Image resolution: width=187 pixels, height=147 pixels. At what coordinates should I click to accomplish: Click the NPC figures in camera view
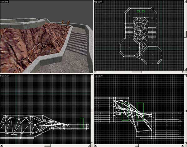(65, 22)
